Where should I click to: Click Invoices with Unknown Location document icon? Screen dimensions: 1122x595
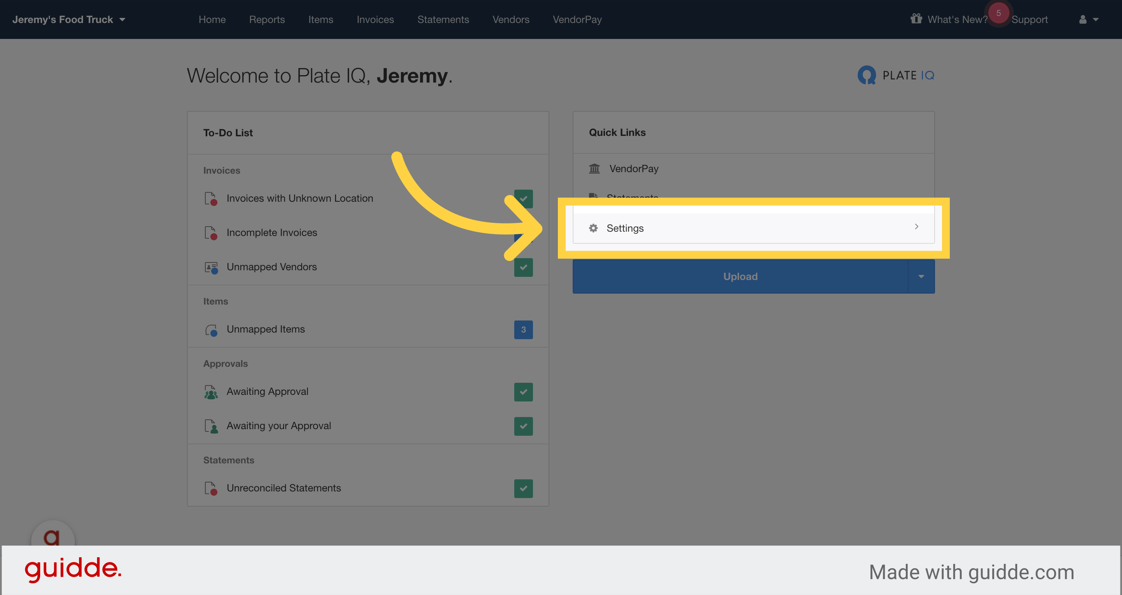(211, 199)
